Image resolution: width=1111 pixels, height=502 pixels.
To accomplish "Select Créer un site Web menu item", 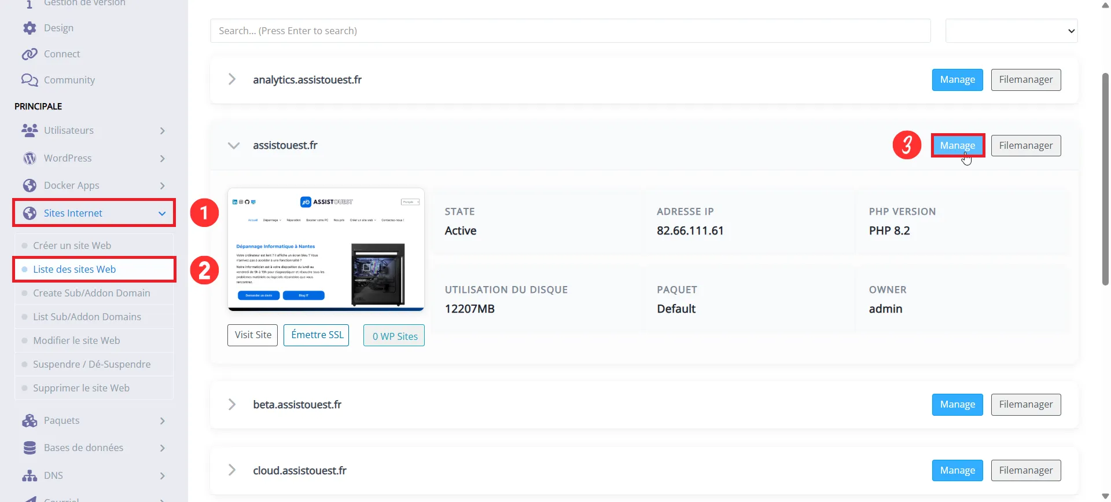I will pyautogui.click(x=72, y=245).
